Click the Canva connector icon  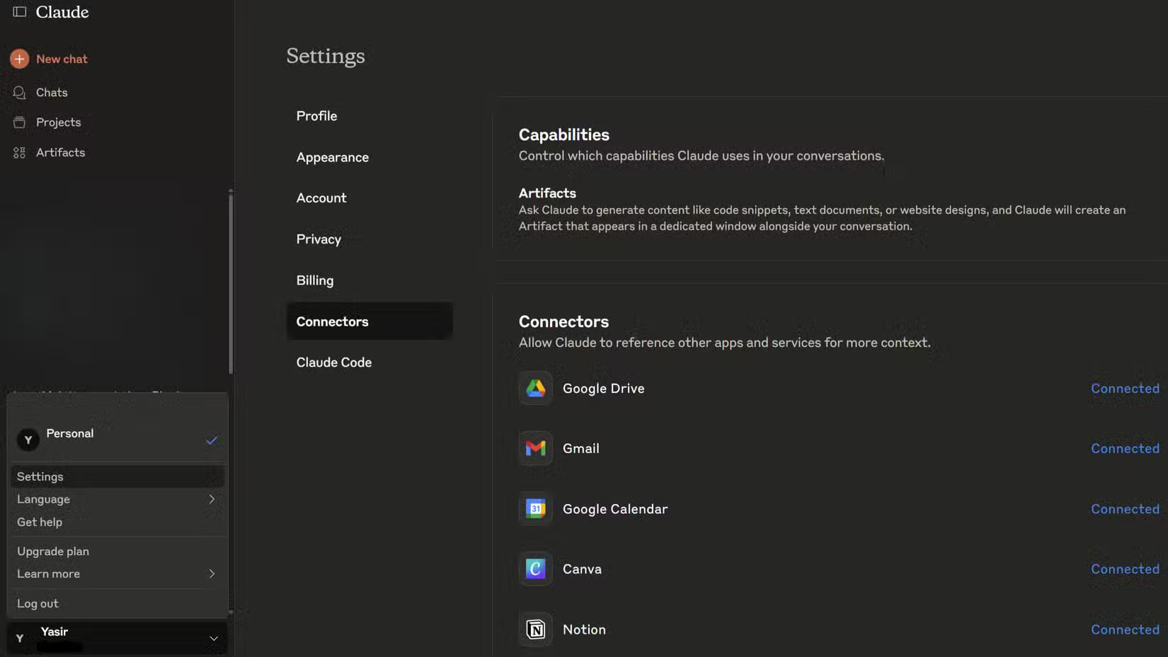click(x=535, y=569)
